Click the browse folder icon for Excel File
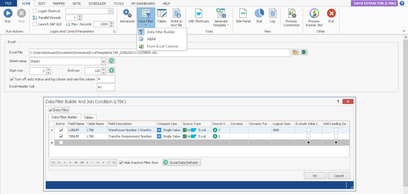This screenshot has width=408, height=194. (295, 52)
